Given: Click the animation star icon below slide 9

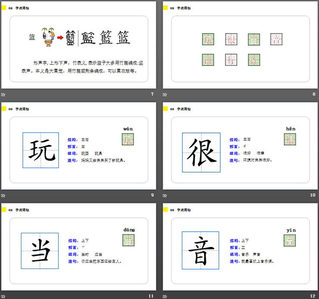Looking at the screenshot, I should pos(3,195).
